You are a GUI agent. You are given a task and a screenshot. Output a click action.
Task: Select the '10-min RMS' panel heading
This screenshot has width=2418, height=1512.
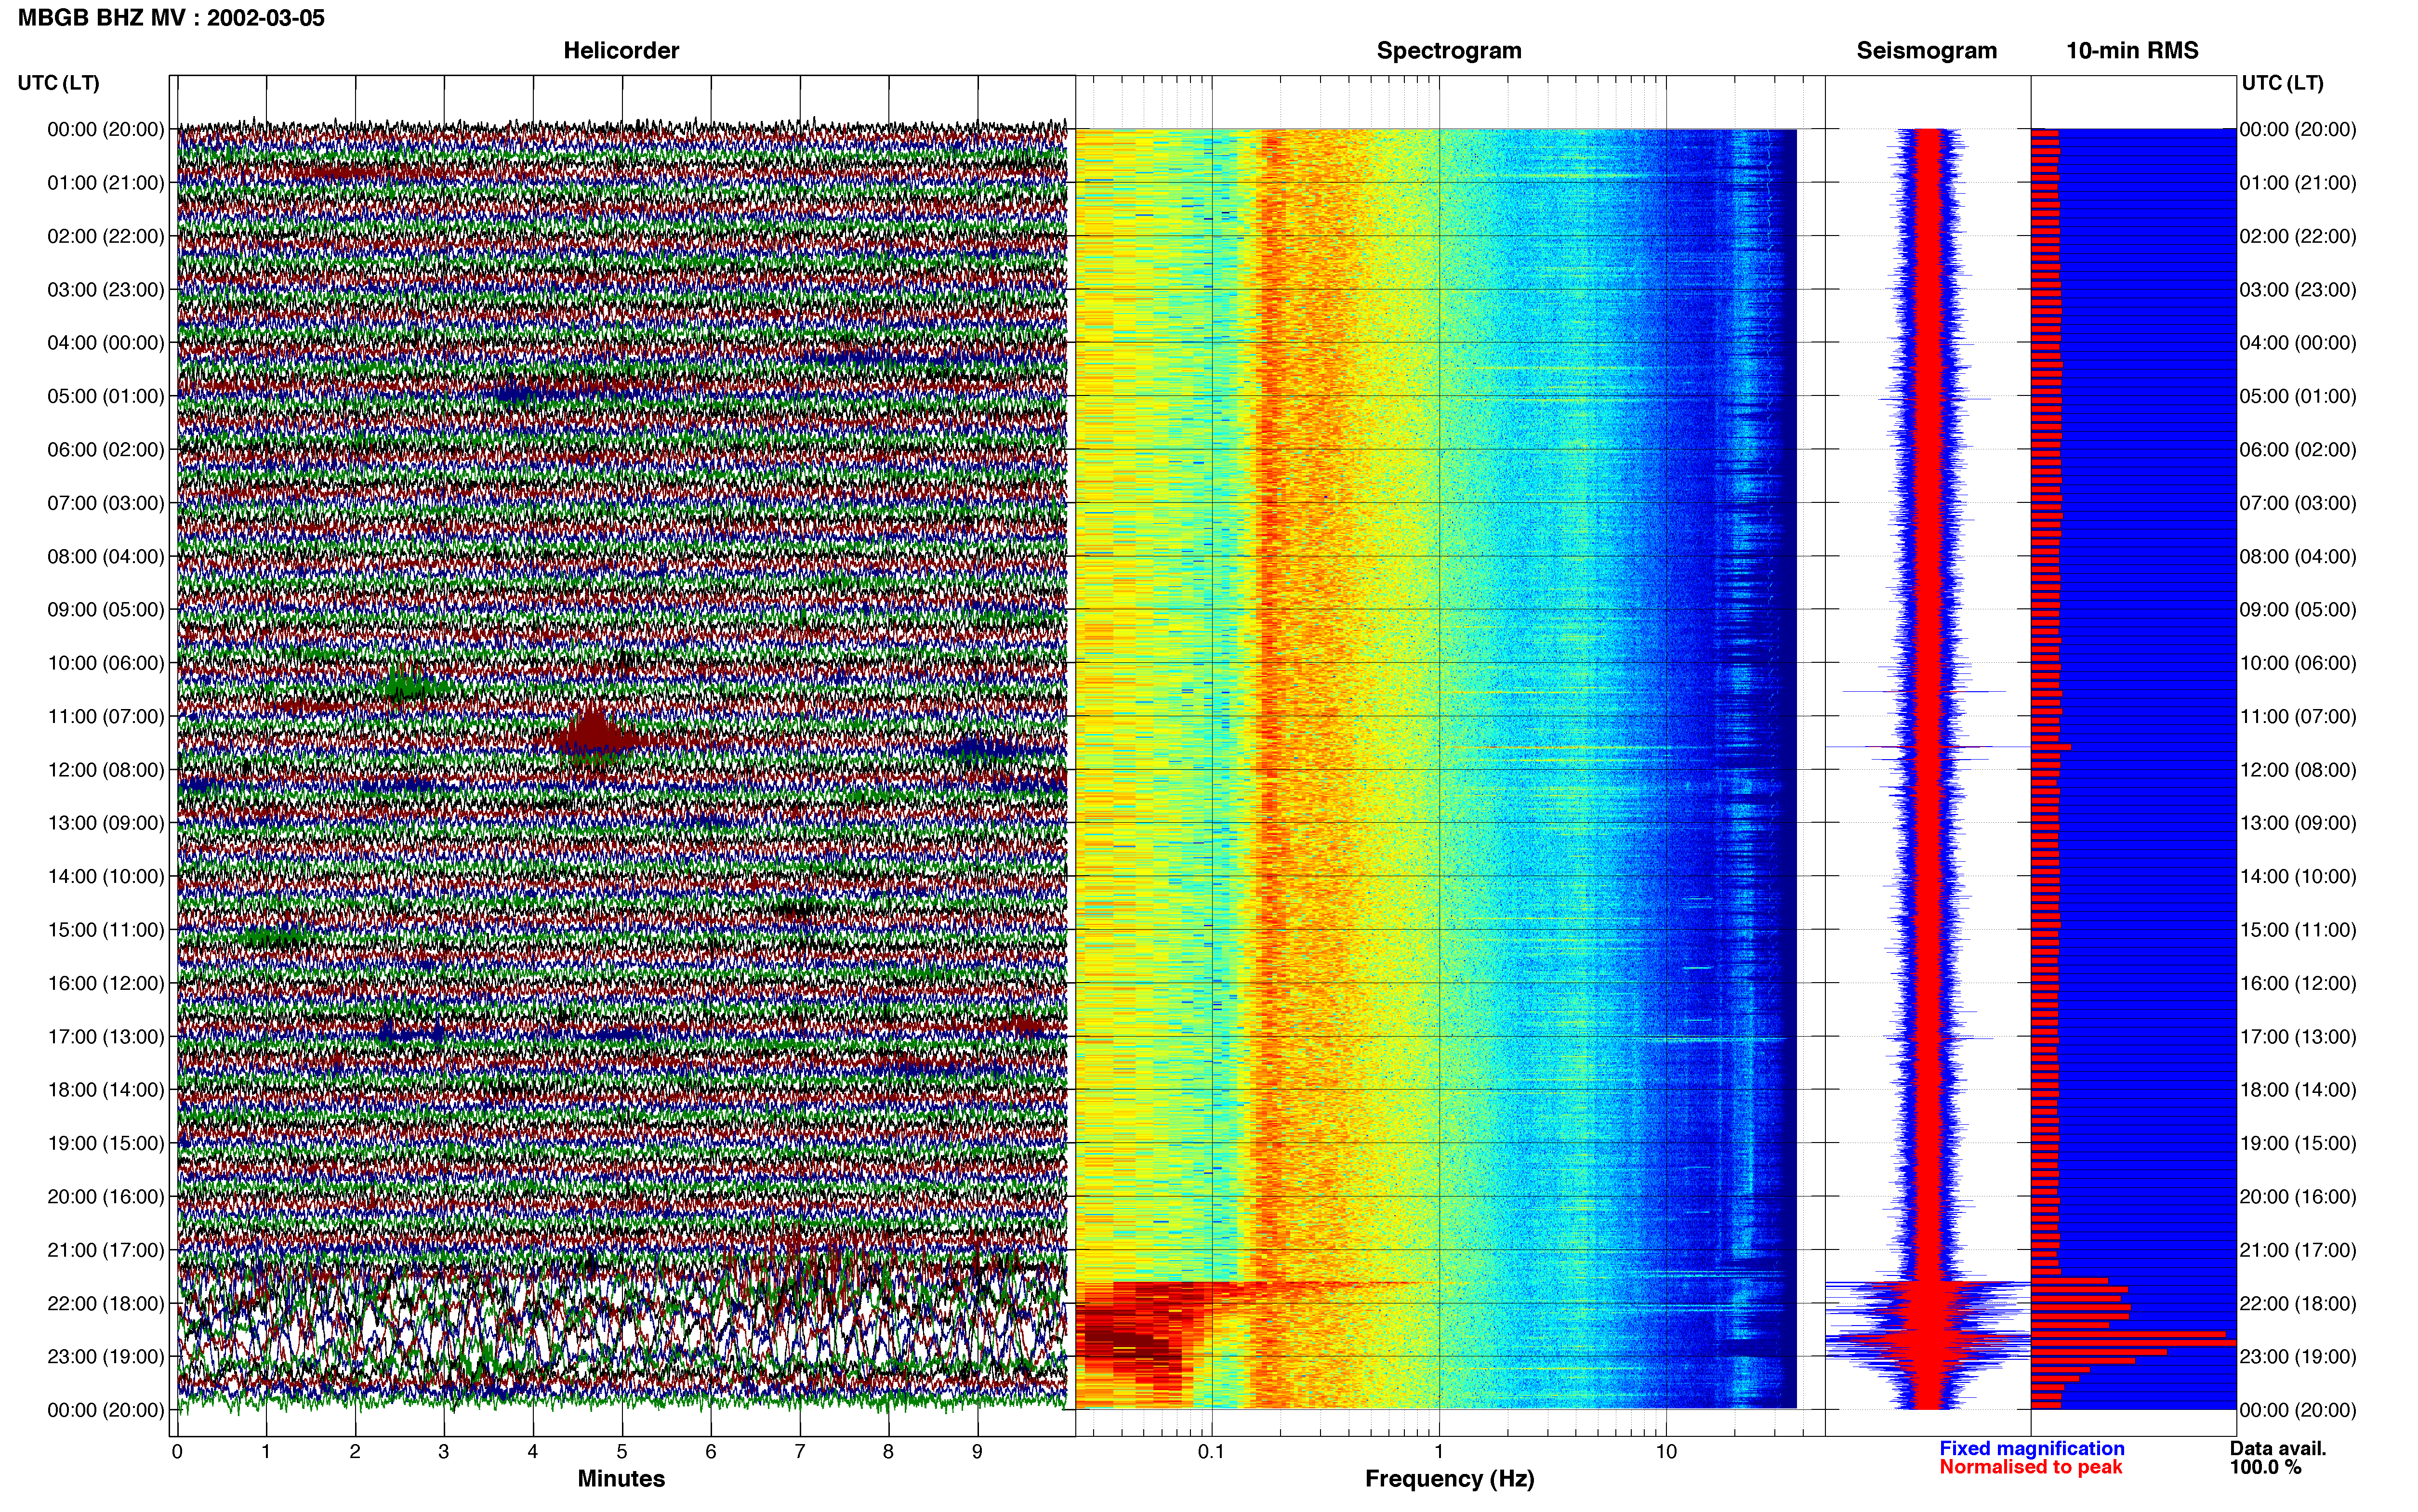coord(2132,51)
